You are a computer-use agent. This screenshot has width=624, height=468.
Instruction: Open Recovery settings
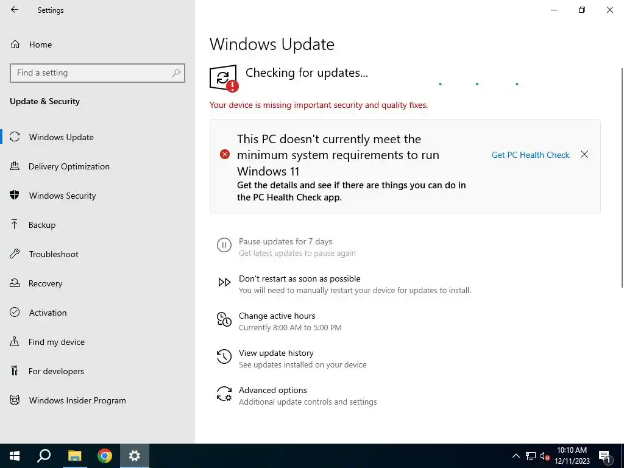(45, 283)
